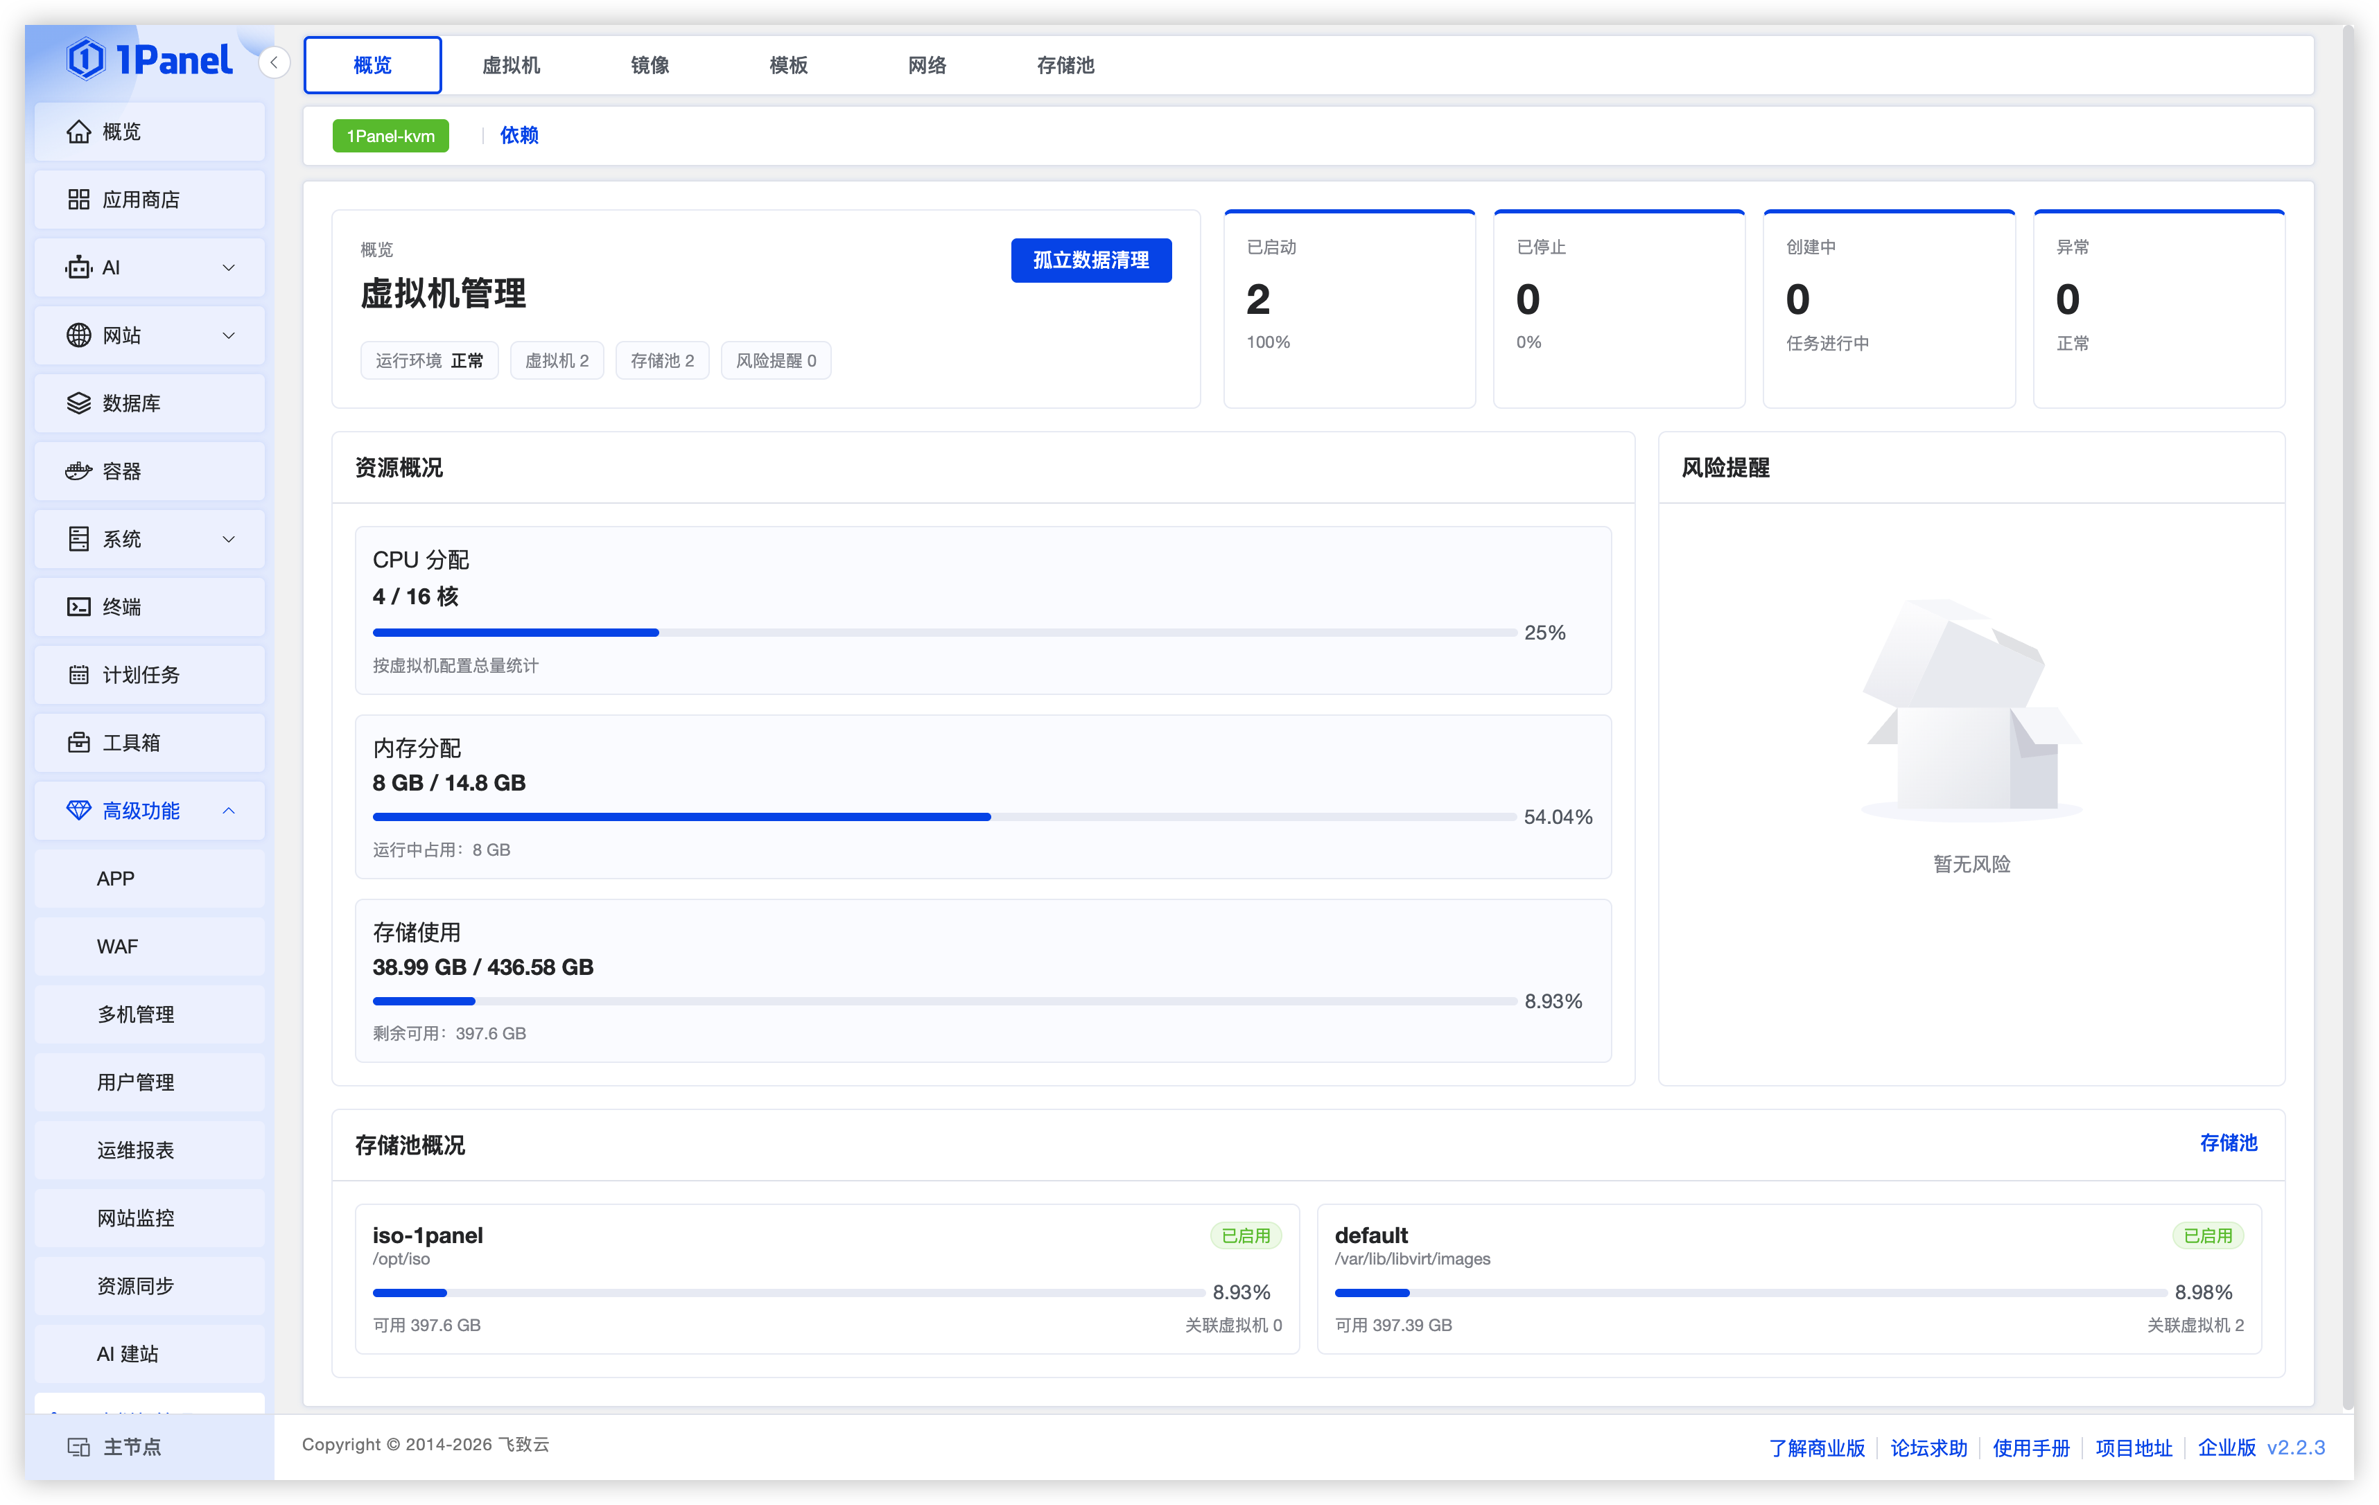
Task: Open the 项目地址 footer link
Action: (x=2133, y=1447)
